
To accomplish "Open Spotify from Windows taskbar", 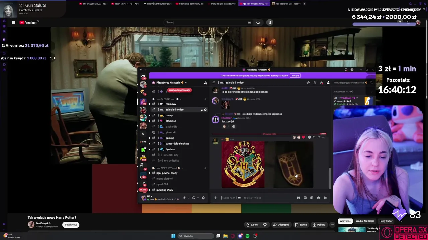I will (x=247, y=236).
